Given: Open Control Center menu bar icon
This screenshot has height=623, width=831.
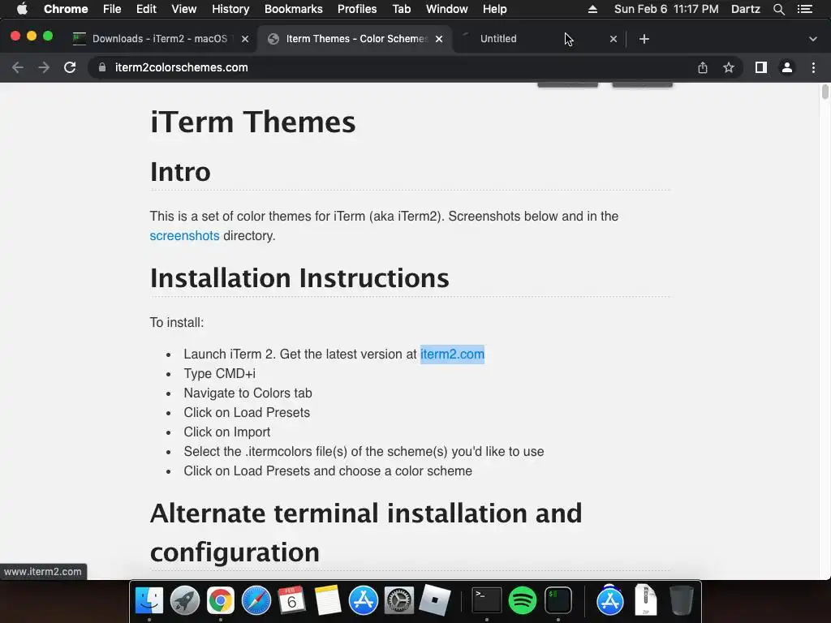Looking at the screenshot, I should click(x=805, y=9).
